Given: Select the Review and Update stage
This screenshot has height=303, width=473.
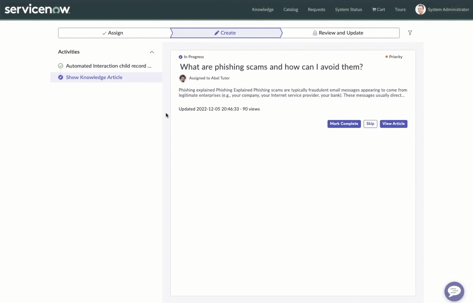Looking at the screenshot, I should tap(340, 33).
